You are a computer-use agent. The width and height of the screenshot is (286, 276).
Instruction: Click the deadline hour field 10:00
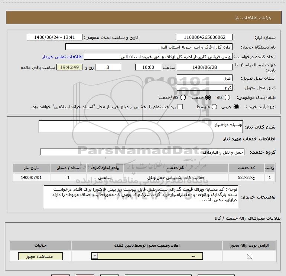pyautogui.click(x=148, y=67)
